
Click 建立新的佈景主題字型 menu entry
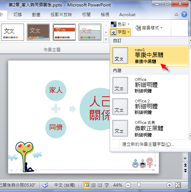tap(148, 144)
